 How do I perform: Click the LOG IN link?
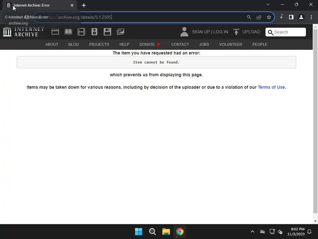(221, 32)
